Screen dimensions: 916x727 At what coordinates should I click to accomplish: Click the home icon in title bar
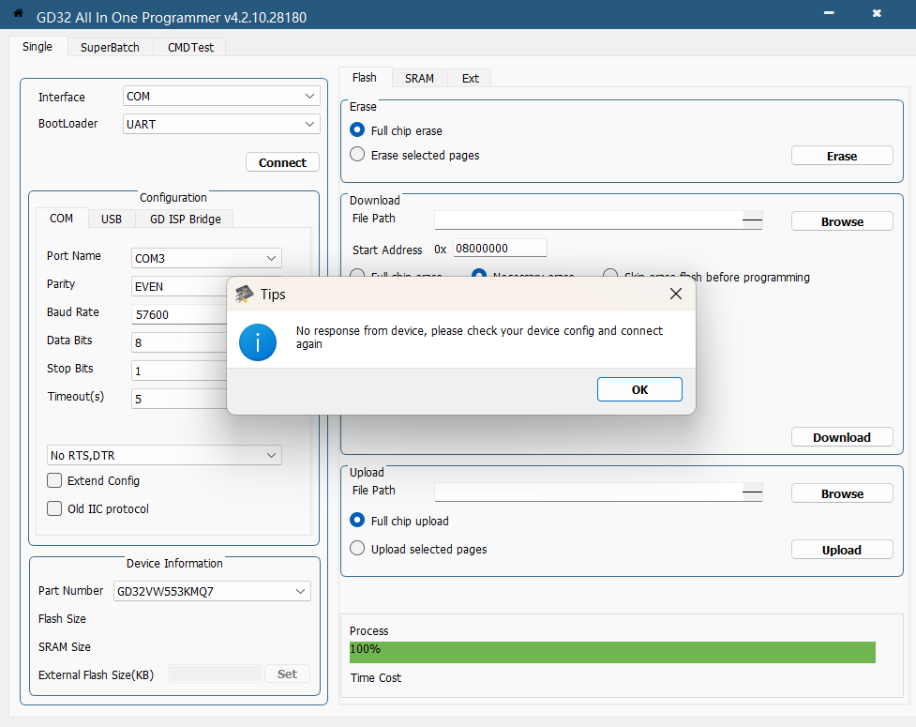17,14
